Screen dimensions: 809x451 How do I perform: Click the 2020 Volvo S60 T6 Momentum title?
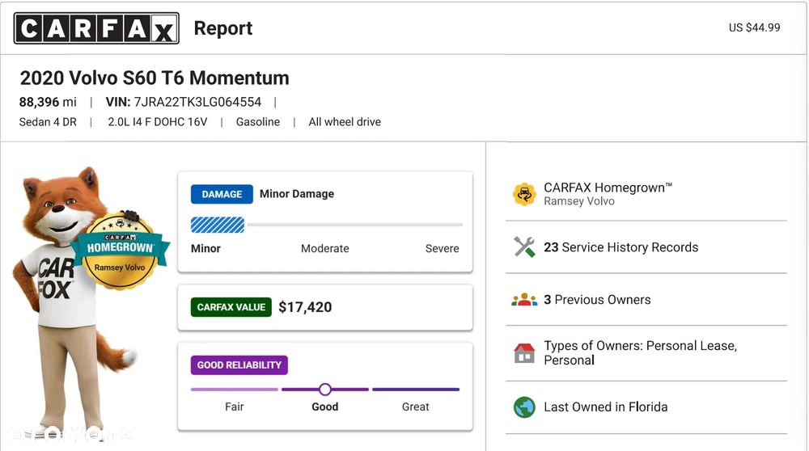coord(155,78)
